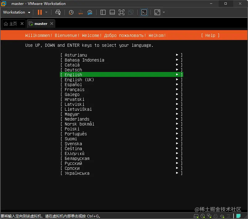Expand the arrow on the English row
The height and width of the screenshot is (219, 248).
click(177, 74)
